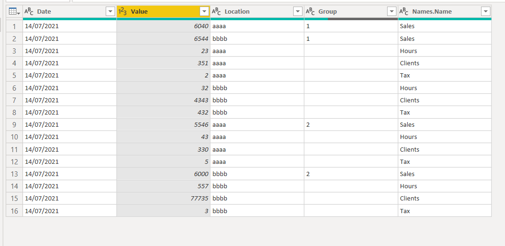The image size is (505, 246).
Task: Click value cell 32
Action: coord(163,88)
